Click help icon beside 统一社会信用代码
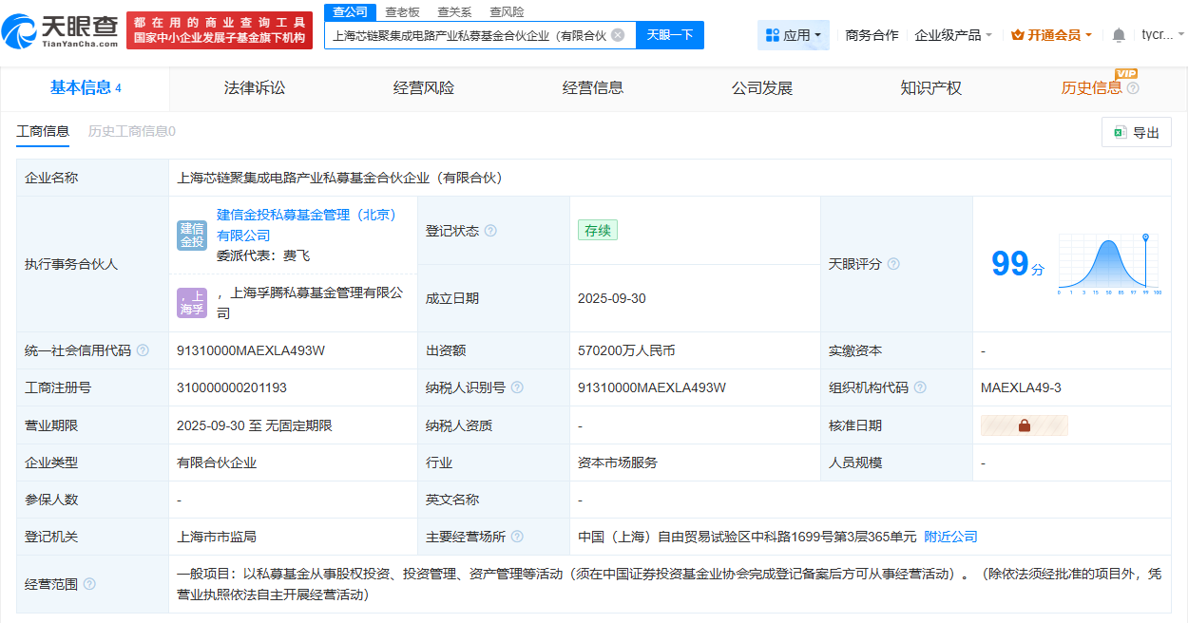This screenshot has width=1188, height=623. 143,350
